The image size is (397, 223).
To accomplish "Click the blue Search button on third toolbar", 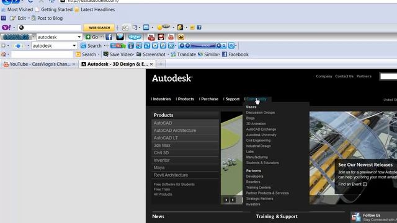I will (91, 46).
